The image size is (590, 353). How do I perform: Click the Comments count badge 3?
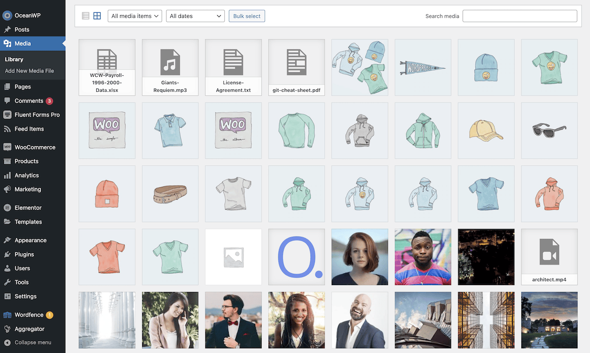(49, 101)
